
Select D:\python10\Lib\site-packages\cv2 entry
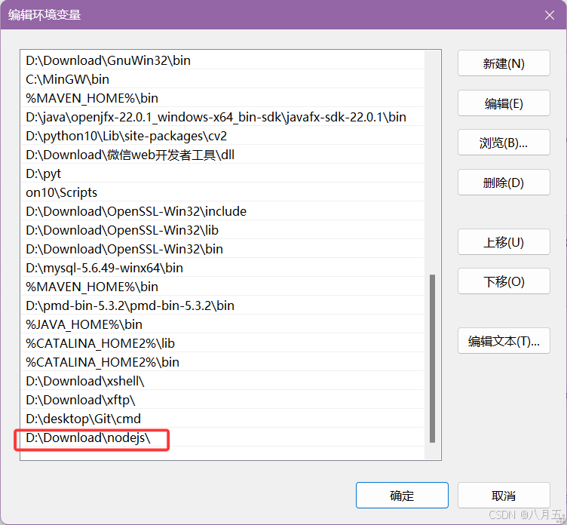coord(222,136)
